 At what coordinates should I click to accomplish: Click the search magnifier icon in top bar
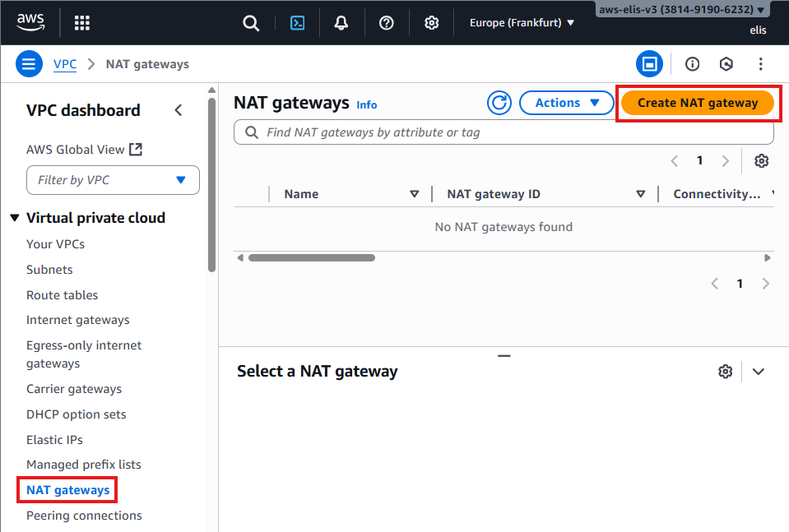pyautogui.click(x=251, y=23)
